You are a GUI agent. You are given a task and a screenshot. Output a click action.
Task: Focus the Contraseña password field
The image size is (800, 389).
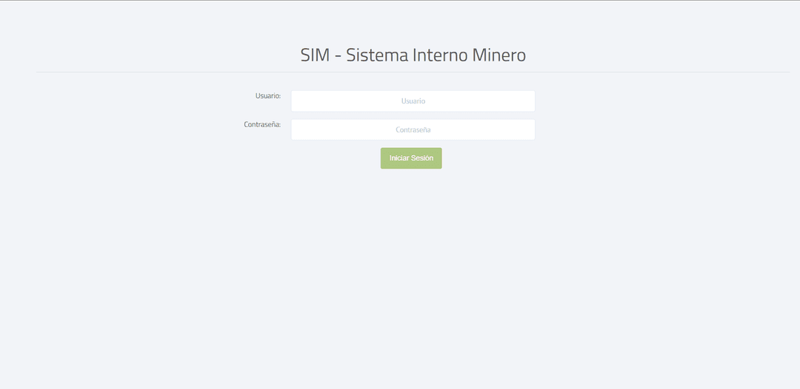pyautogui.click(x=413, y=129)
